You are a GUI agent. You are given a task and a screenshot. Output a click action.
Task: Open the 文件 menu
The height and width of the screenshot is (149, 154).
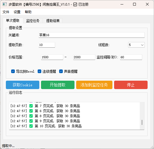click(x=6, y=12)
